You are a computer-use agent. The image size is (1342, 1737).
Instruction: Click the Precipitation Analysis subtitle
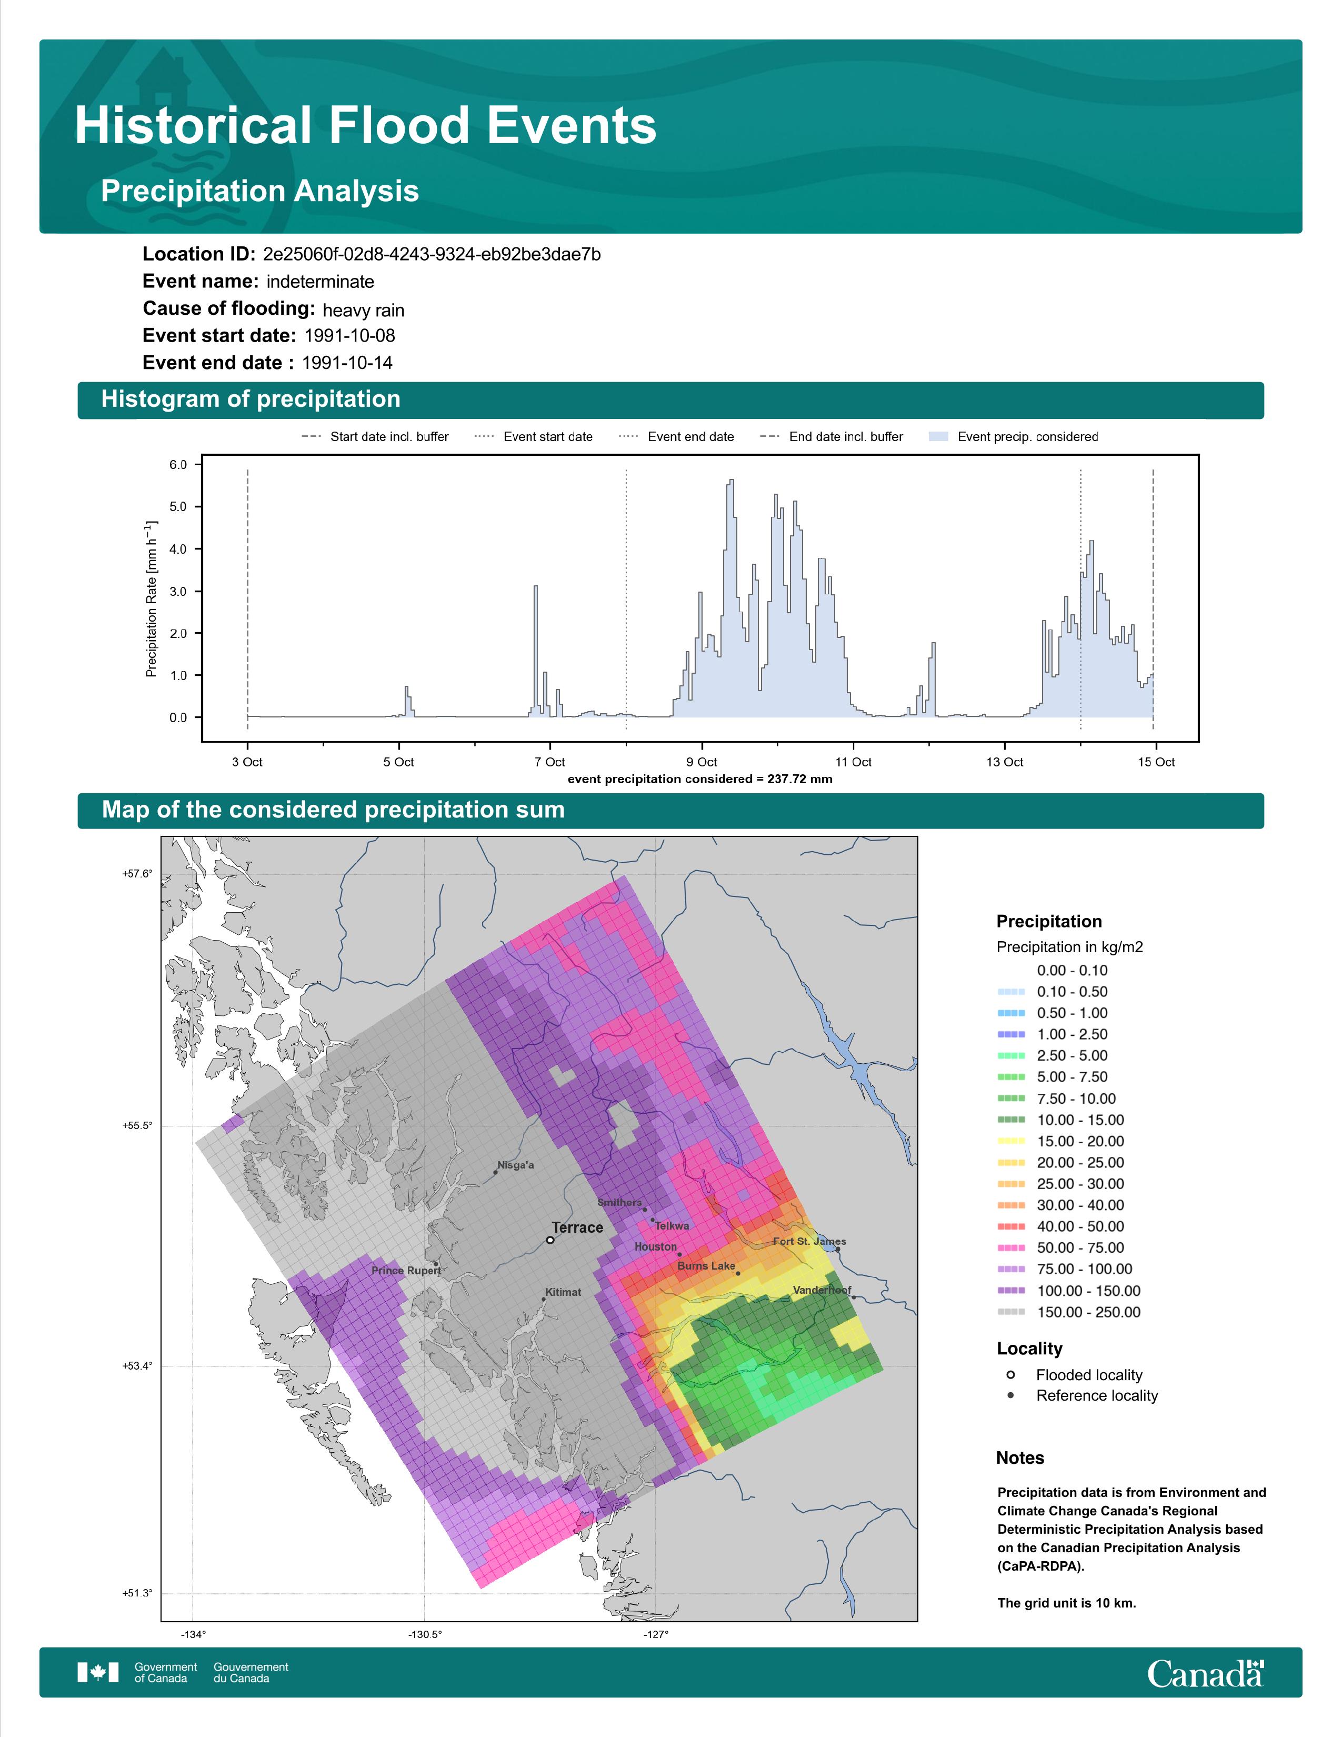[x=260, y=191]
